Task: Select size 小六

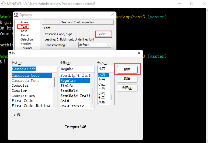Action: point(104,93)
